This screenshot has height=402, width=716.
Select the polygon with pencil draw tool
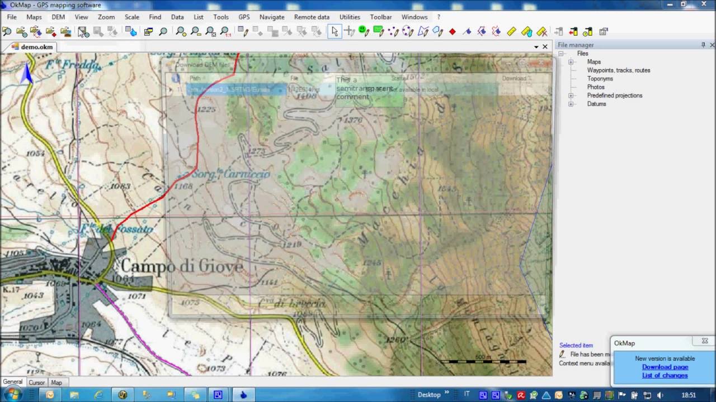(x=423, y=31)
